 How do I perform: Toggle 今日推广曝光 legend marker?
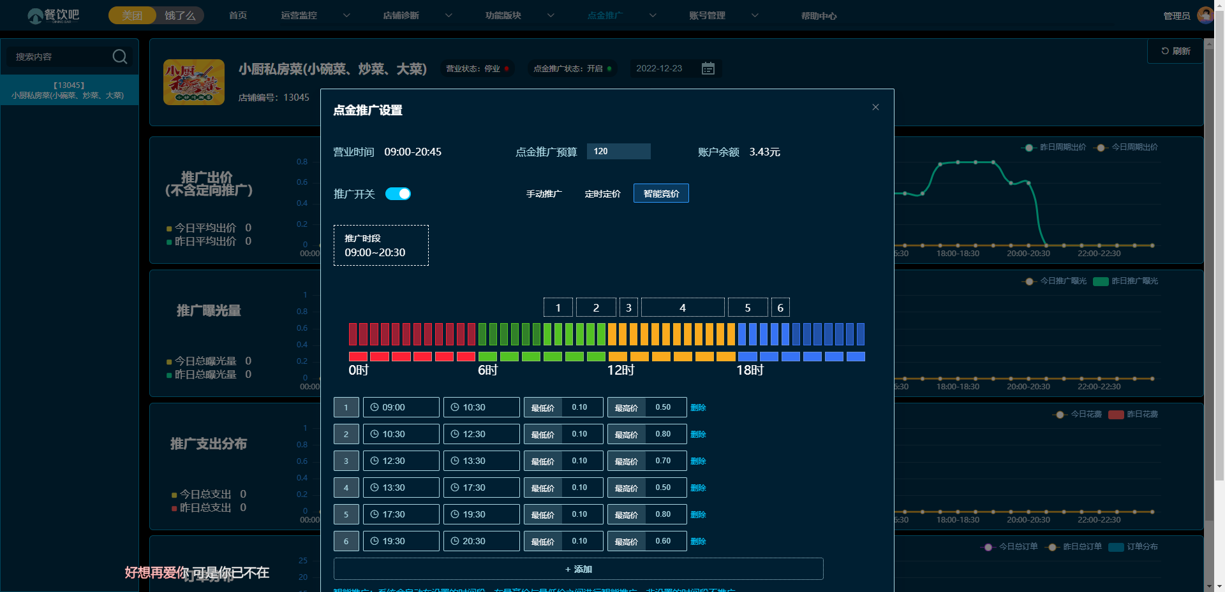pyautogui.click(x=1028, y=281)
